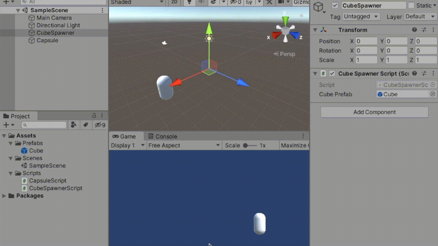438x246 pixels.
Task: Click the Persp projection label
Action: [287, 54]
